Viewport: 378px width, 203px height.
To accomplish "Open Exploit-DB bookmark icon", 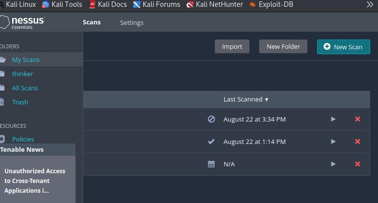I will (252, 4).
